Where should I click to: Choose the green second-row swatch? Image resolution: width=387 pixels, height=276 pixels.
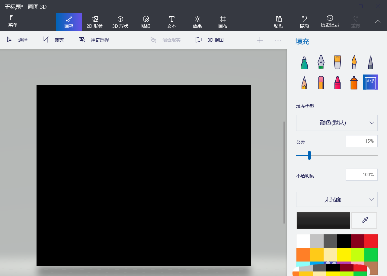(371, 255)
